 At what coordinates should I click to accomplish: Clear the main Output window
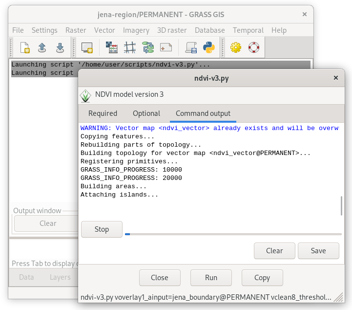point(46,223)
